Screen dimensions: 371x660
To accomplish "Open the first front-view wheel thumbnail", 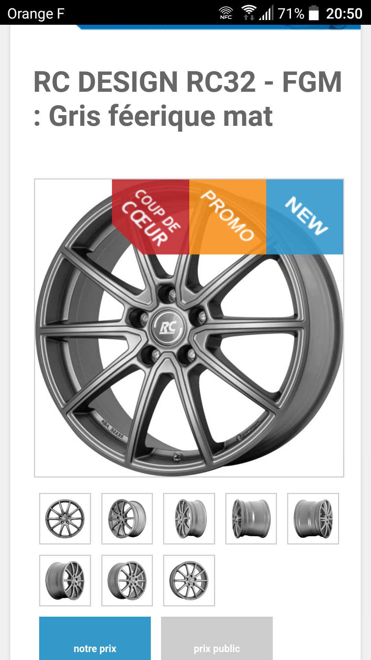I will click(x=65, y=519).
